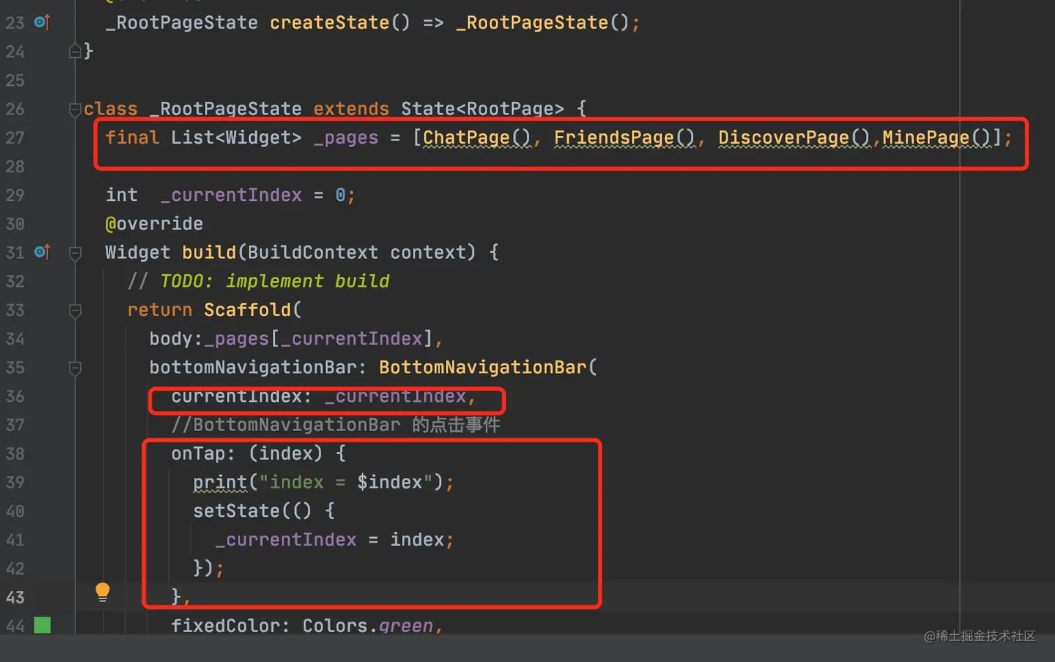Viewport: 1055px width, 662px height.
Task: Click the print statement on line 39
Action: pos(323,482)
